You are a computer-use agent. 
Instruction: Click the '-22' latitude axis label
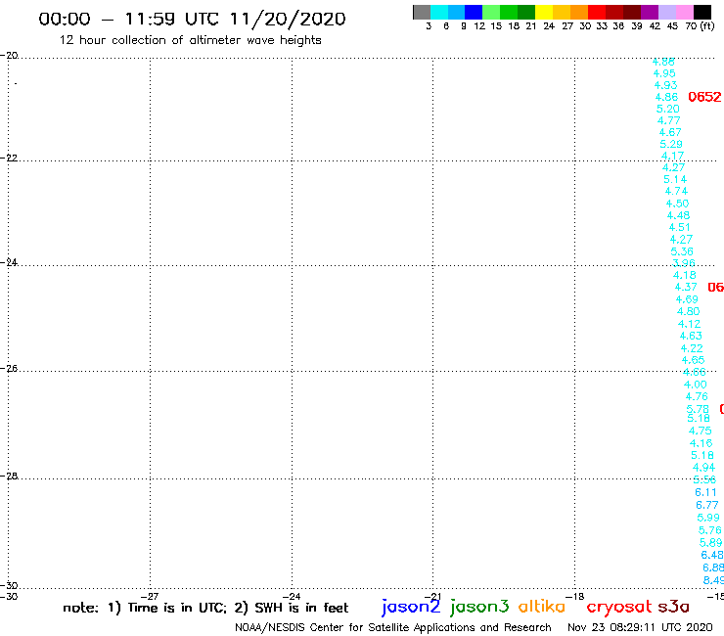9,158
